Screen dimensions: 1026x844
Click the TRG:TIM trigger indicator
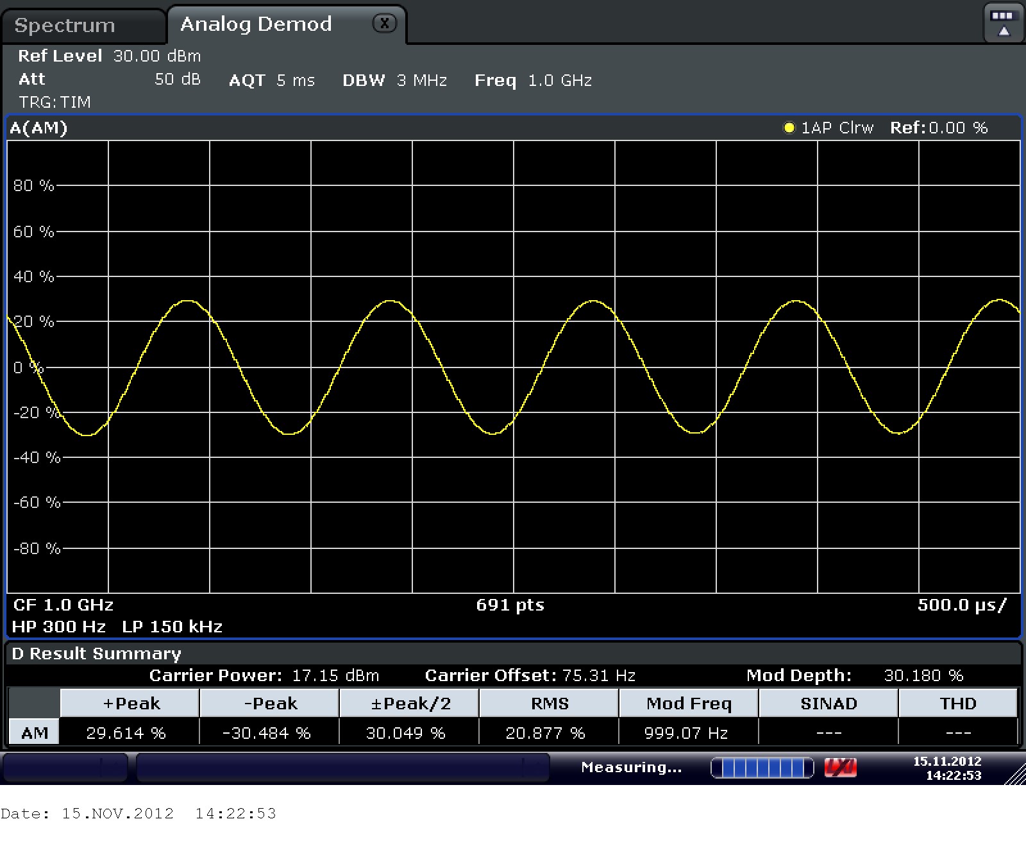coord(55,102)
